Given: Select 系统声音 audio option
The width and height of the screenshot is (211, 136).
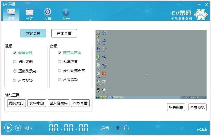Looking at the screenshot, I should 60,61.
